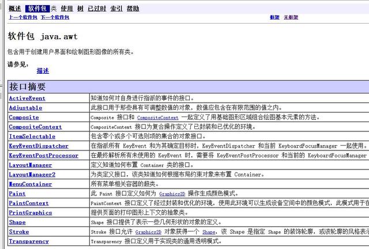Open CompositeContext interface in first column

(35, 127)
